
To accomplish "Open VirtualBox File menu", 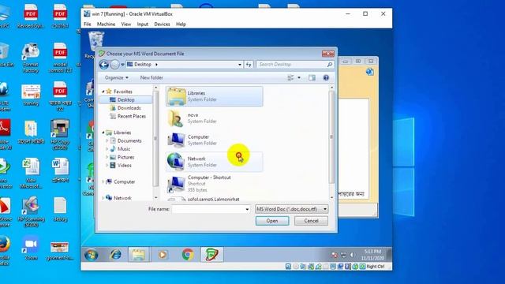I will tap(88, 24).
